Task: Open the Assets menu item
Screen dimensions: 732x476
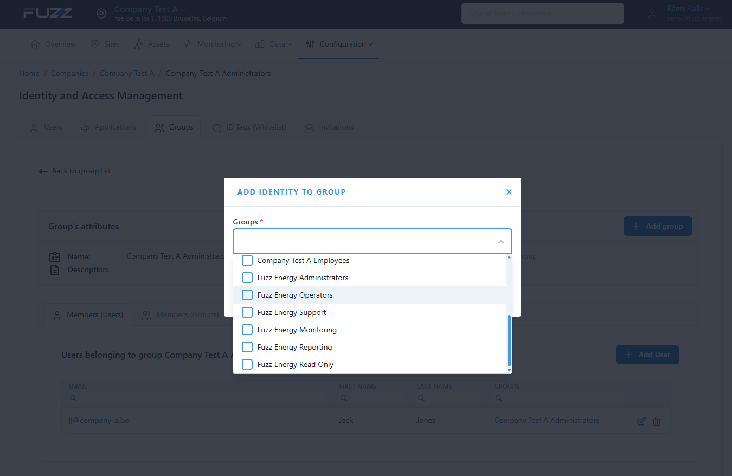Action: pos(151,44)
